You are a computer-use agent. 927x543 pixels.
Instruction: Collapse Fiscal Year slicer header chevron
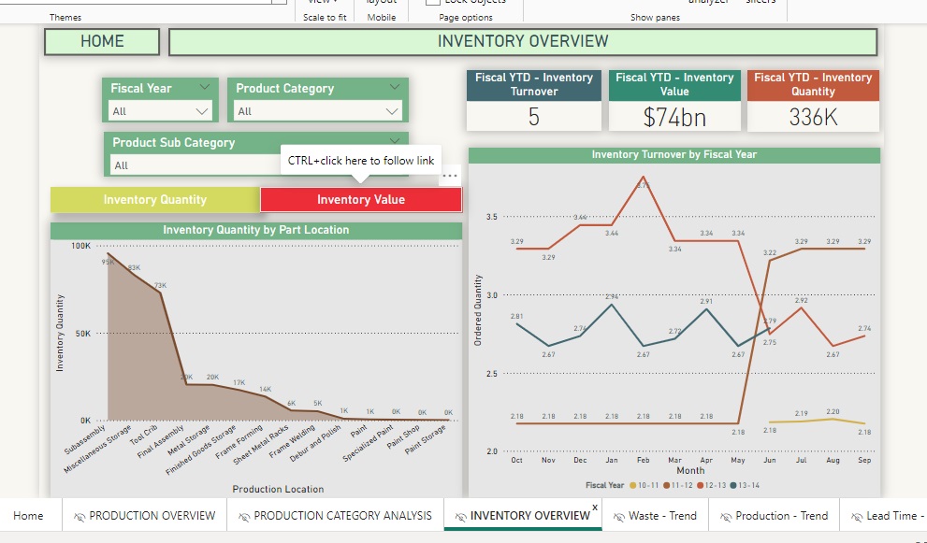(205, 88)
